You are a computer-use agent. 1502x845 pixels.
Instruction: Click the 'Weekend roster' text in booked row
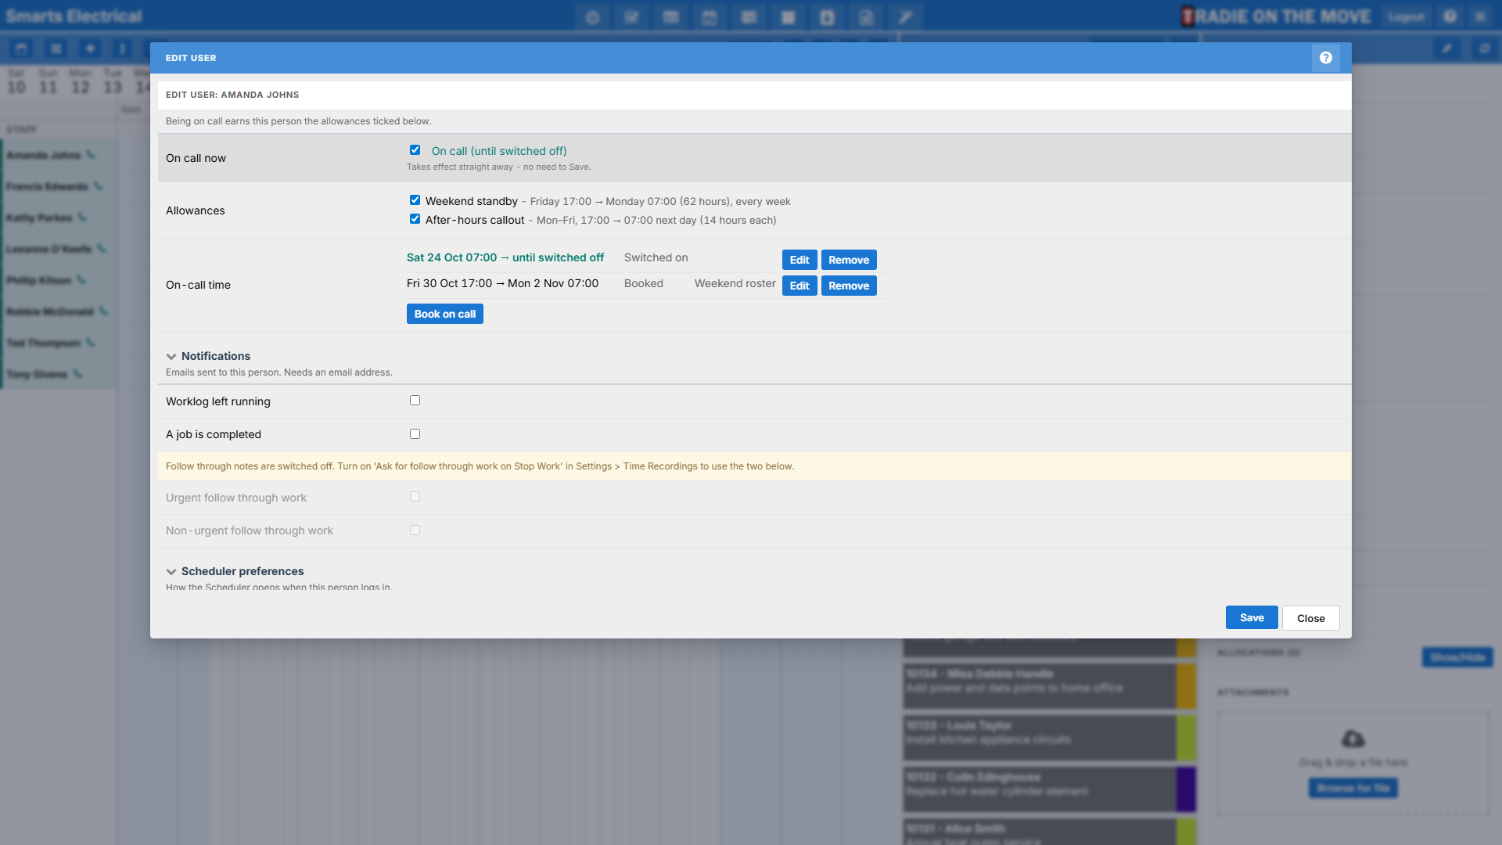point(735,283)
